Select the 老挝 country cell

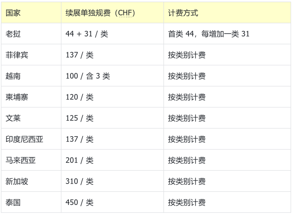tap(31, 34)
